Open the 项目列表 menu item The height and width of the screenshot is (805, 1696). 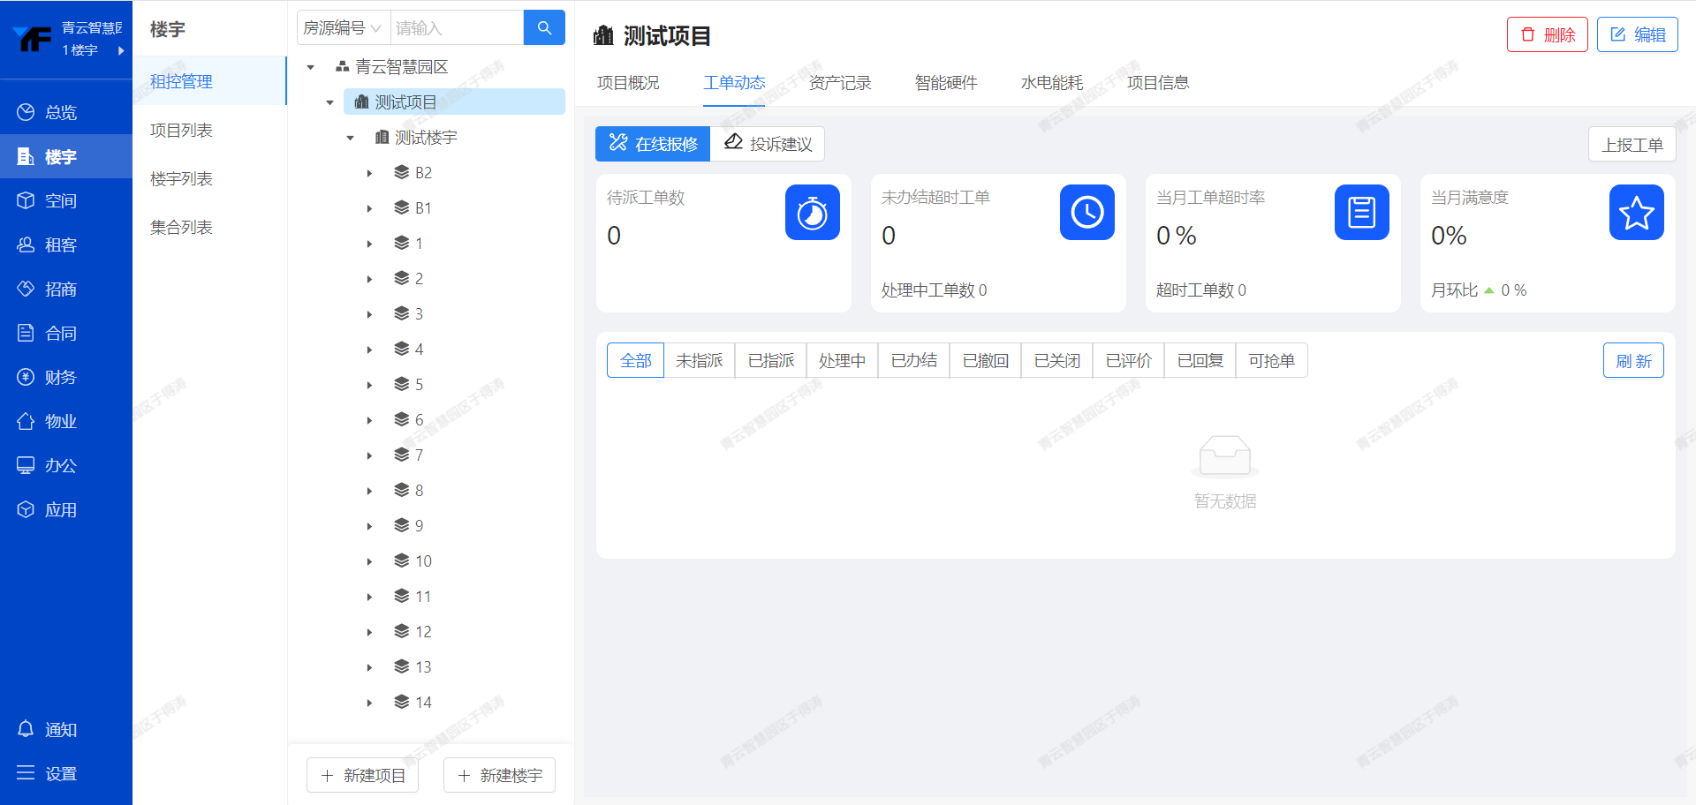pyautogui.click(x=181, y=130)
